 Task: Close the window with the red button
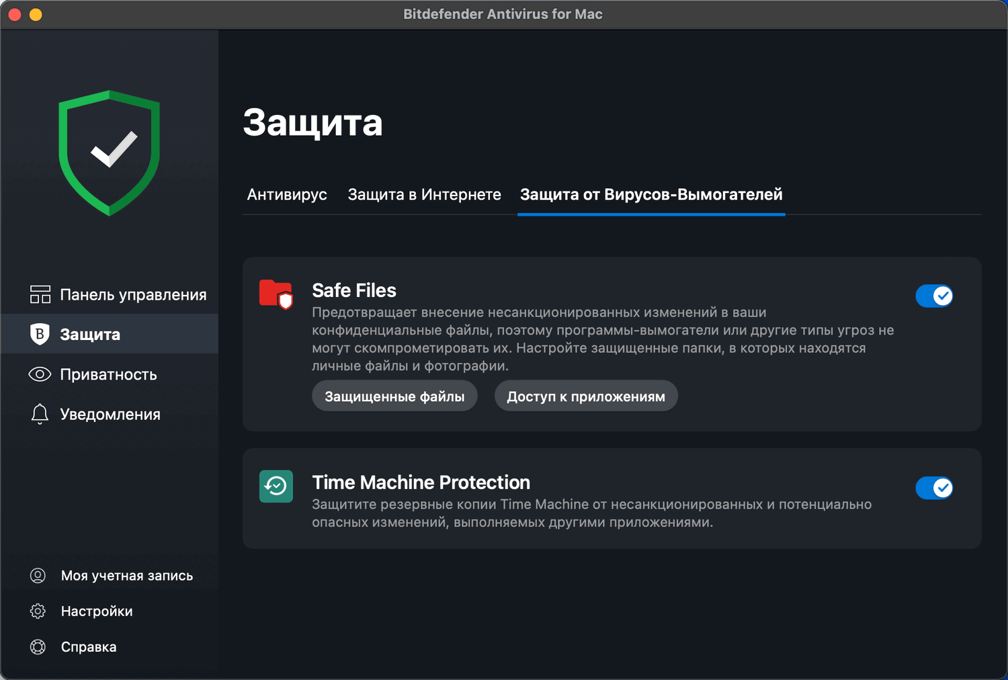point(15,14)
